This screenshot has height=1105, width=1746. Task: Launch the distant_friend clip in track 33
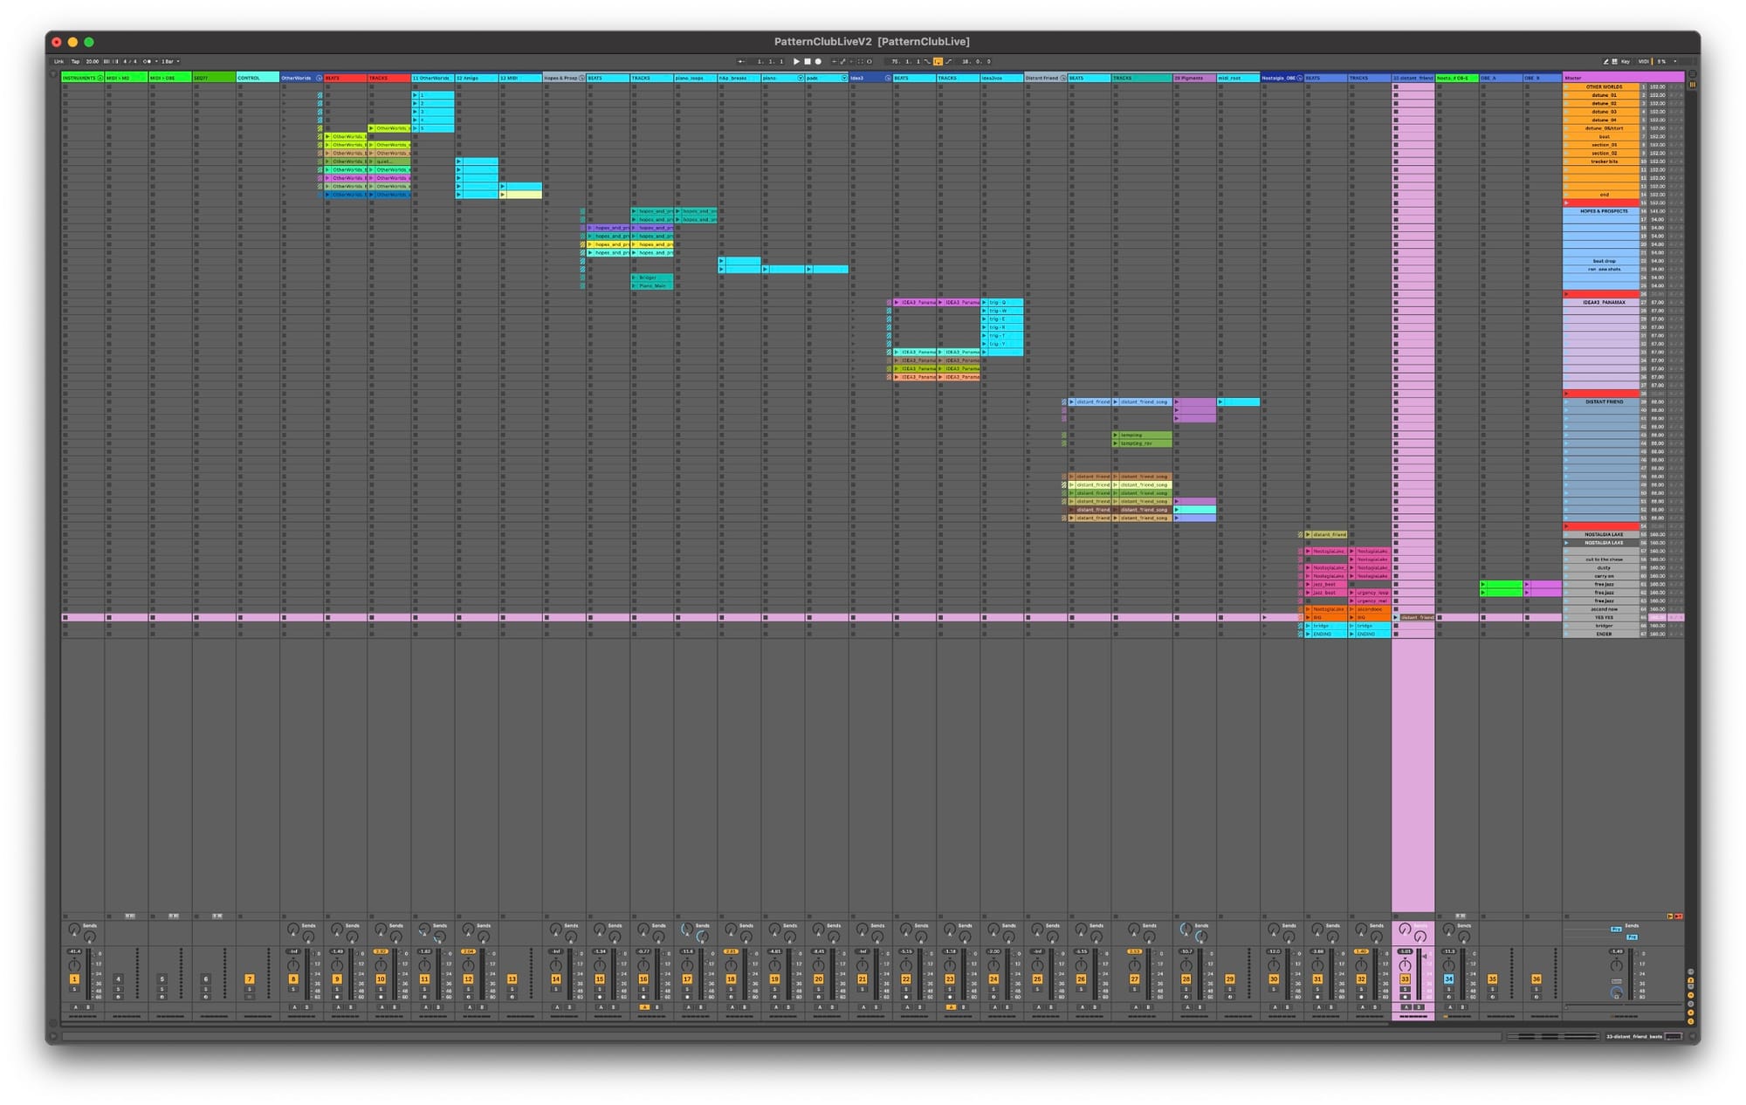tap(1396, 617)
